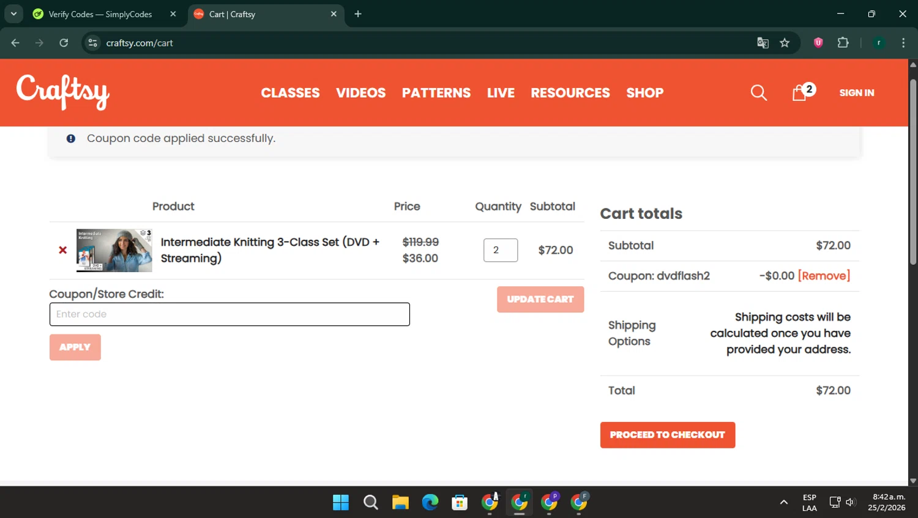Screen dimensions: 918x518
Task: Remove the knitting set with the red X
Action: point(62,250)
